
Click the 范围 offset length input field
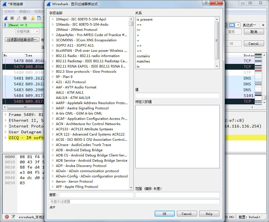177,195
